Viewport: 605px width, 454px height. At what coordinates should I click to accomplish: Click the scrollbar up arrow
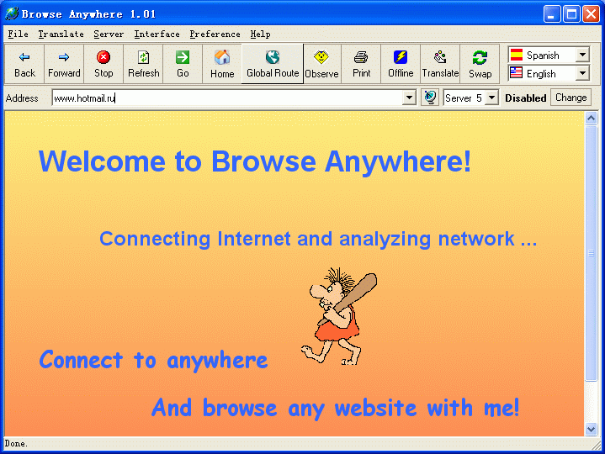coord(591,118)
